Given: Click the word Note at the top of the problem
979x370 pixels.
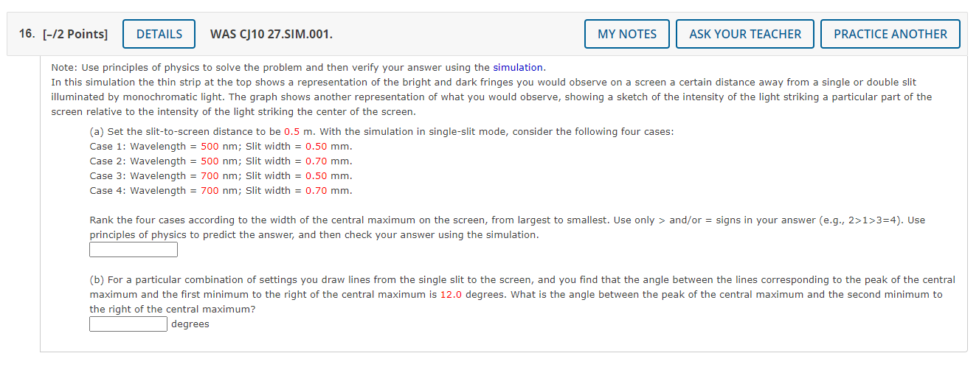Looking at the screenshot, I should coord(63,68).
